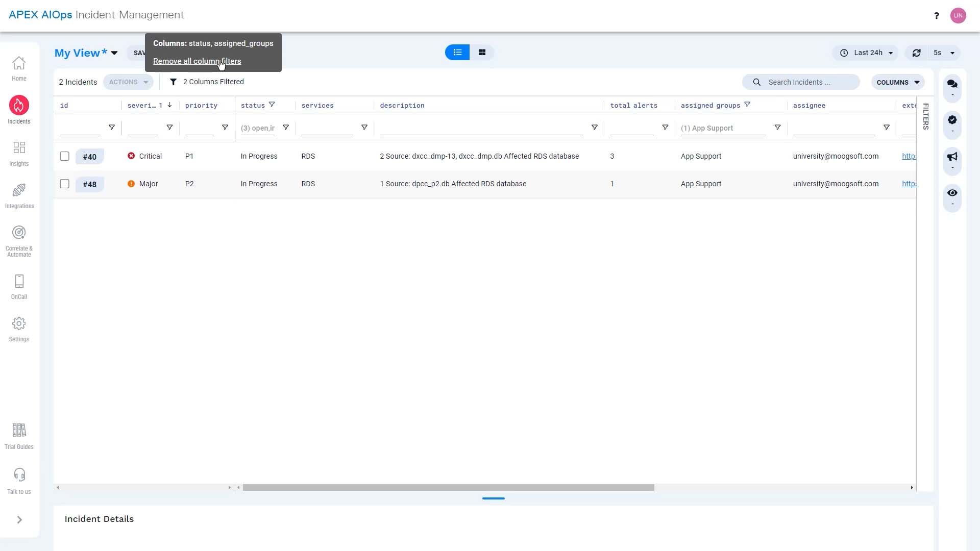Open the COLUMNS dropdown

pyautogui.click(x=898, y=82)
